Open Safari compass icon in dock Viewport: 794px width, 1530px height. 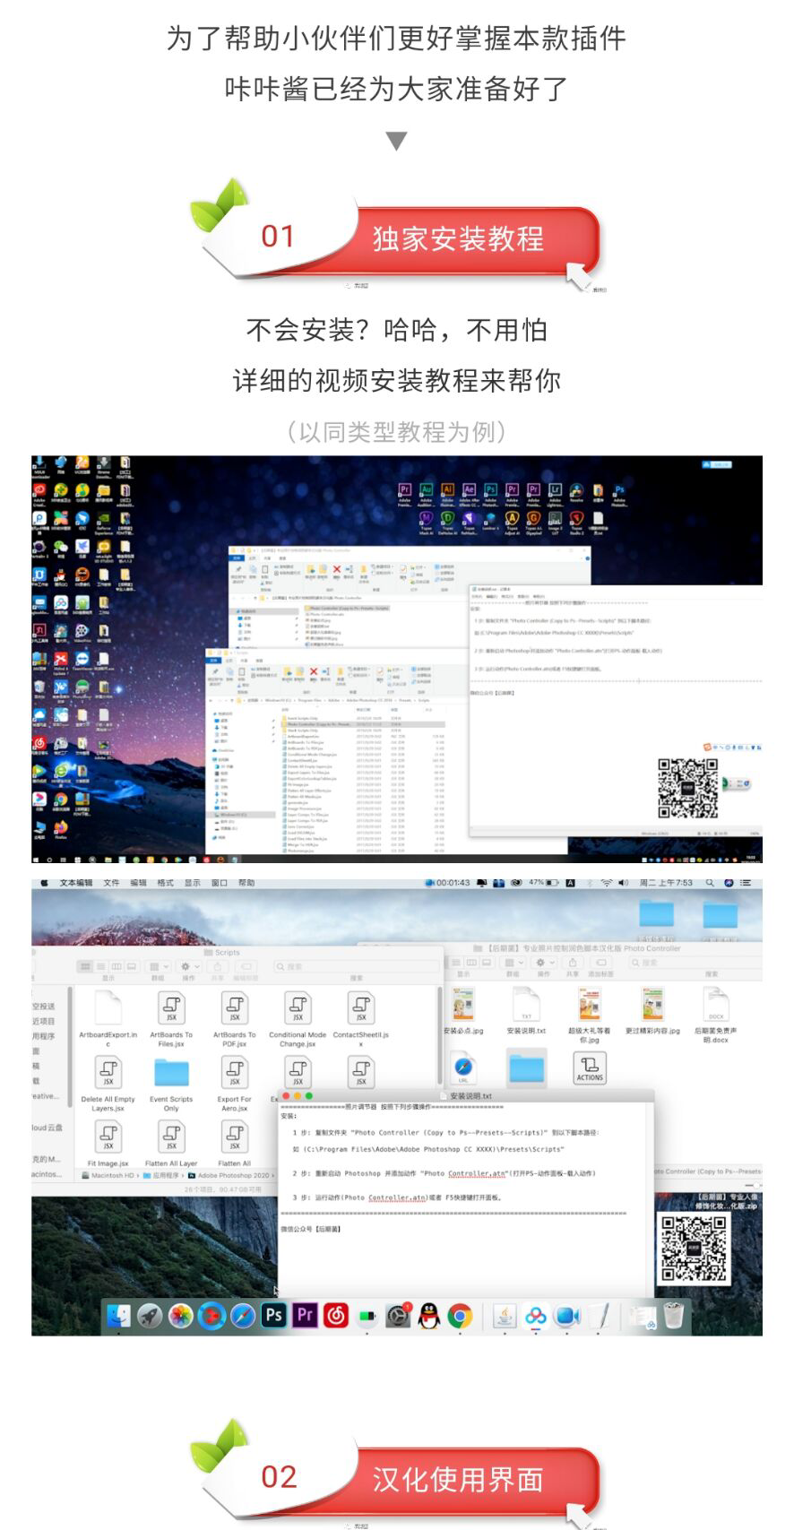tap(243, 1316)
